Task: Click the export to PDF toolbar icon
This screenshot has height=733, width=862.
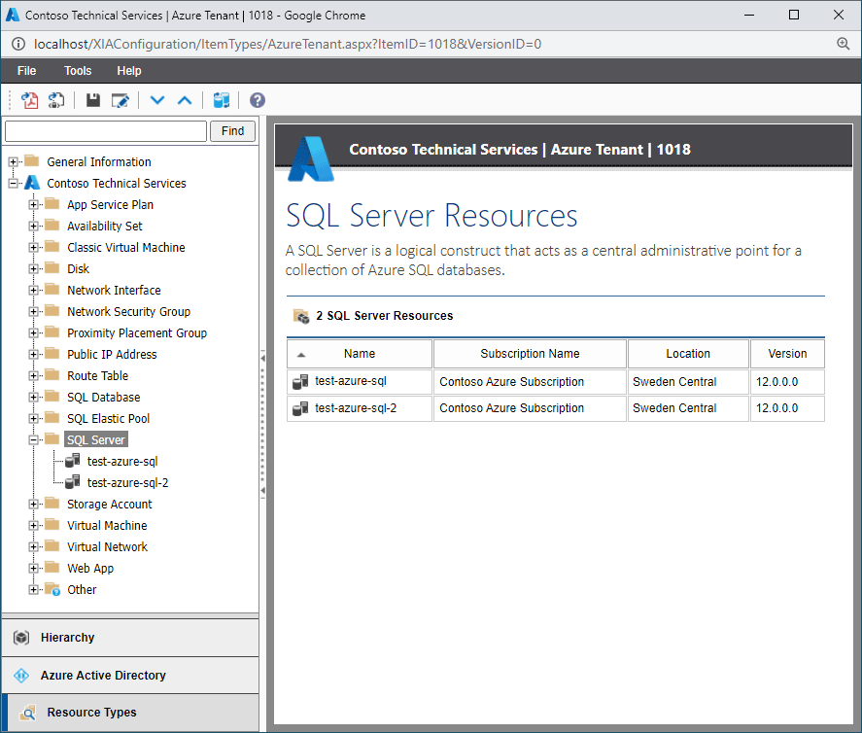Action: pyautogui.click(x=30, y=100)
